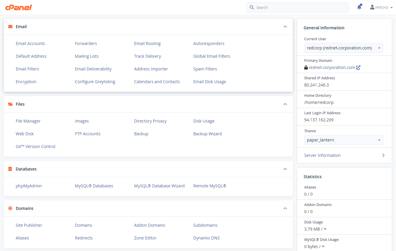The image size is (396, 251).
Task: Open the redcorp account menu
Action: pyautogui.click(x=382, y=7)
